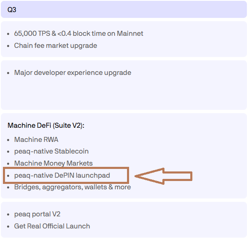The height and width of the screenshot is (238, 249).
Task: Click the bullet before Chain fee market
Action: (8, 46)
